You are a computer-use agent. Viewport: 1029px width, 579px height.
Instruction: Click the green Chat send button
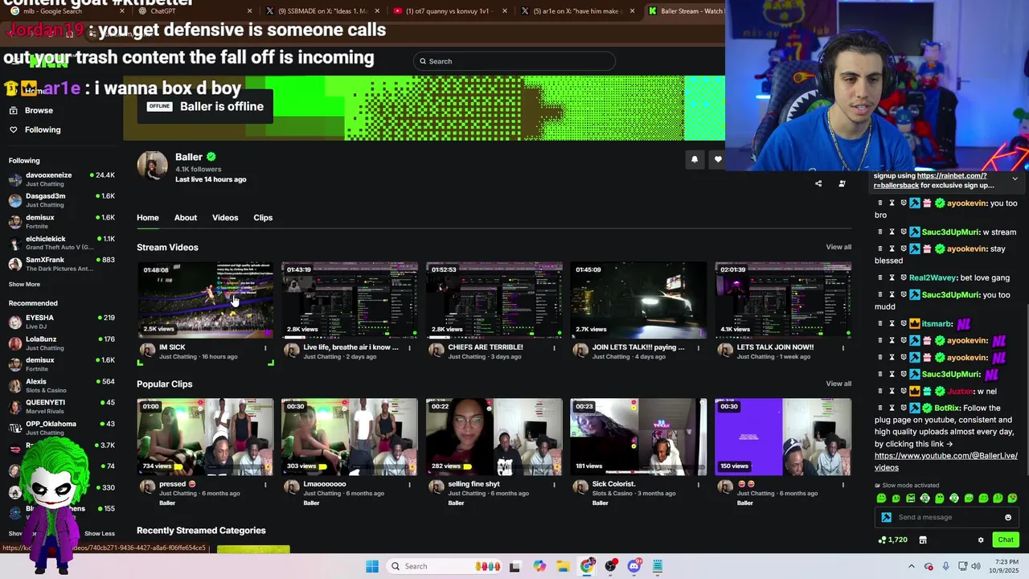[x=1006, y=540]
